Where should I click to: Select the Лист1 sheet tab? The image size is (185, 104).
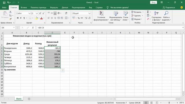point(19,99)
